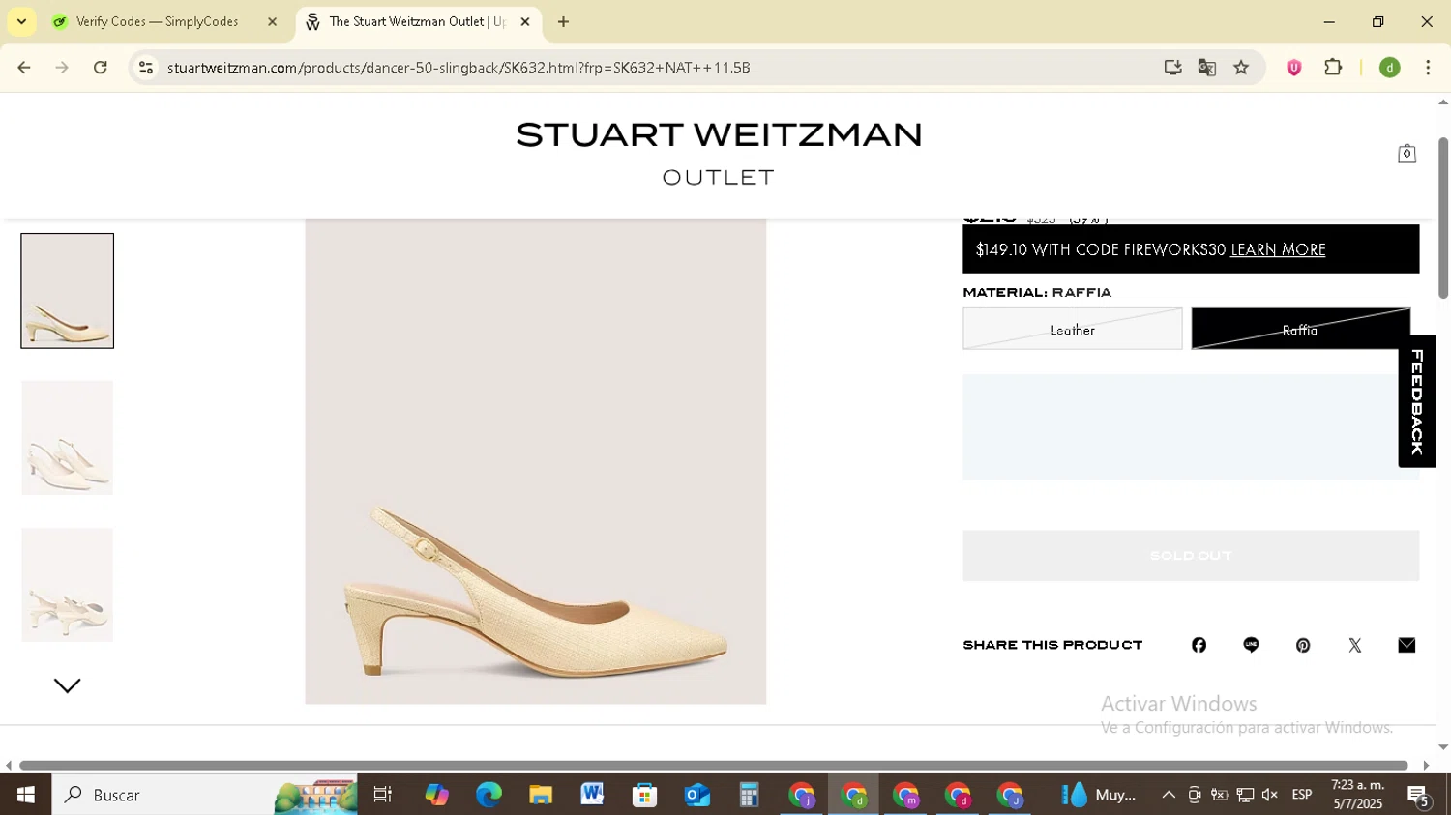1451x815 pixels.
Task: Close the Stuart Weitzman Outlet tab
Action: tap(525, 22)
